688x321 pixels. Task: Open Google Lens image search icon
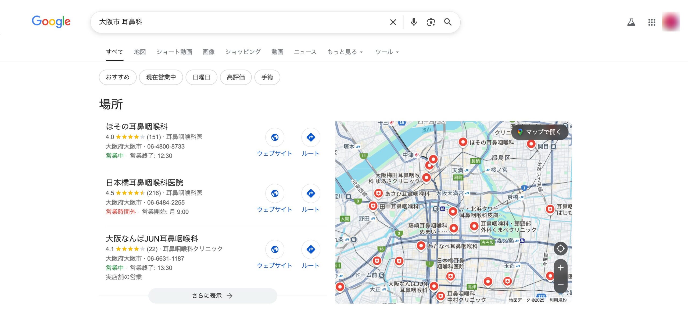431,22
